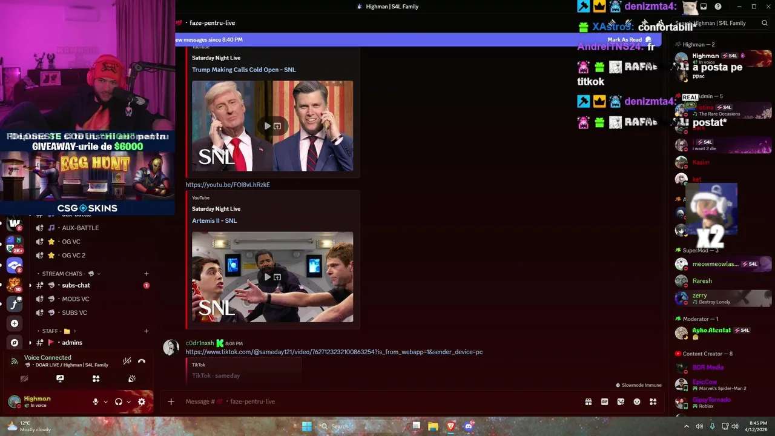775x436 pixels.
Task: Turn on camera in voice panel
Action: point(24,378)
